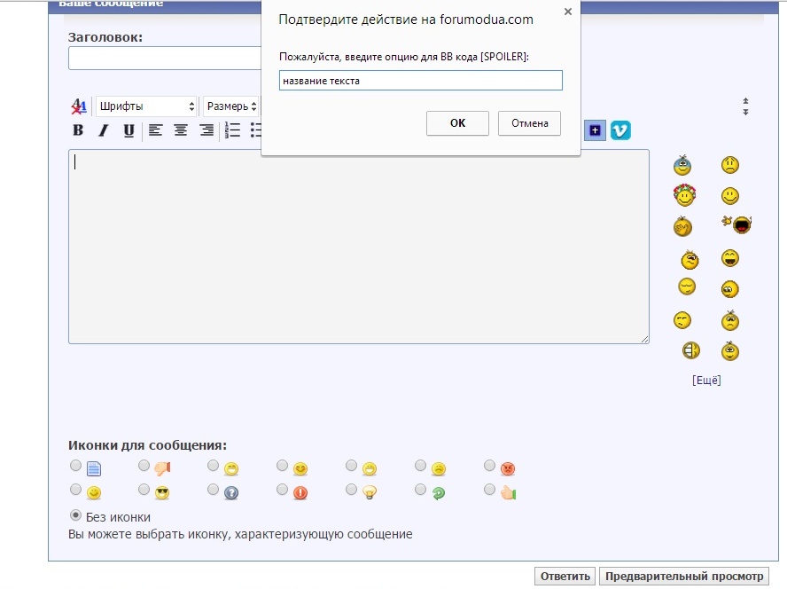This screenshot has height=589, width=787.
Task: Click the Ответить reply button
Action: 565,577
